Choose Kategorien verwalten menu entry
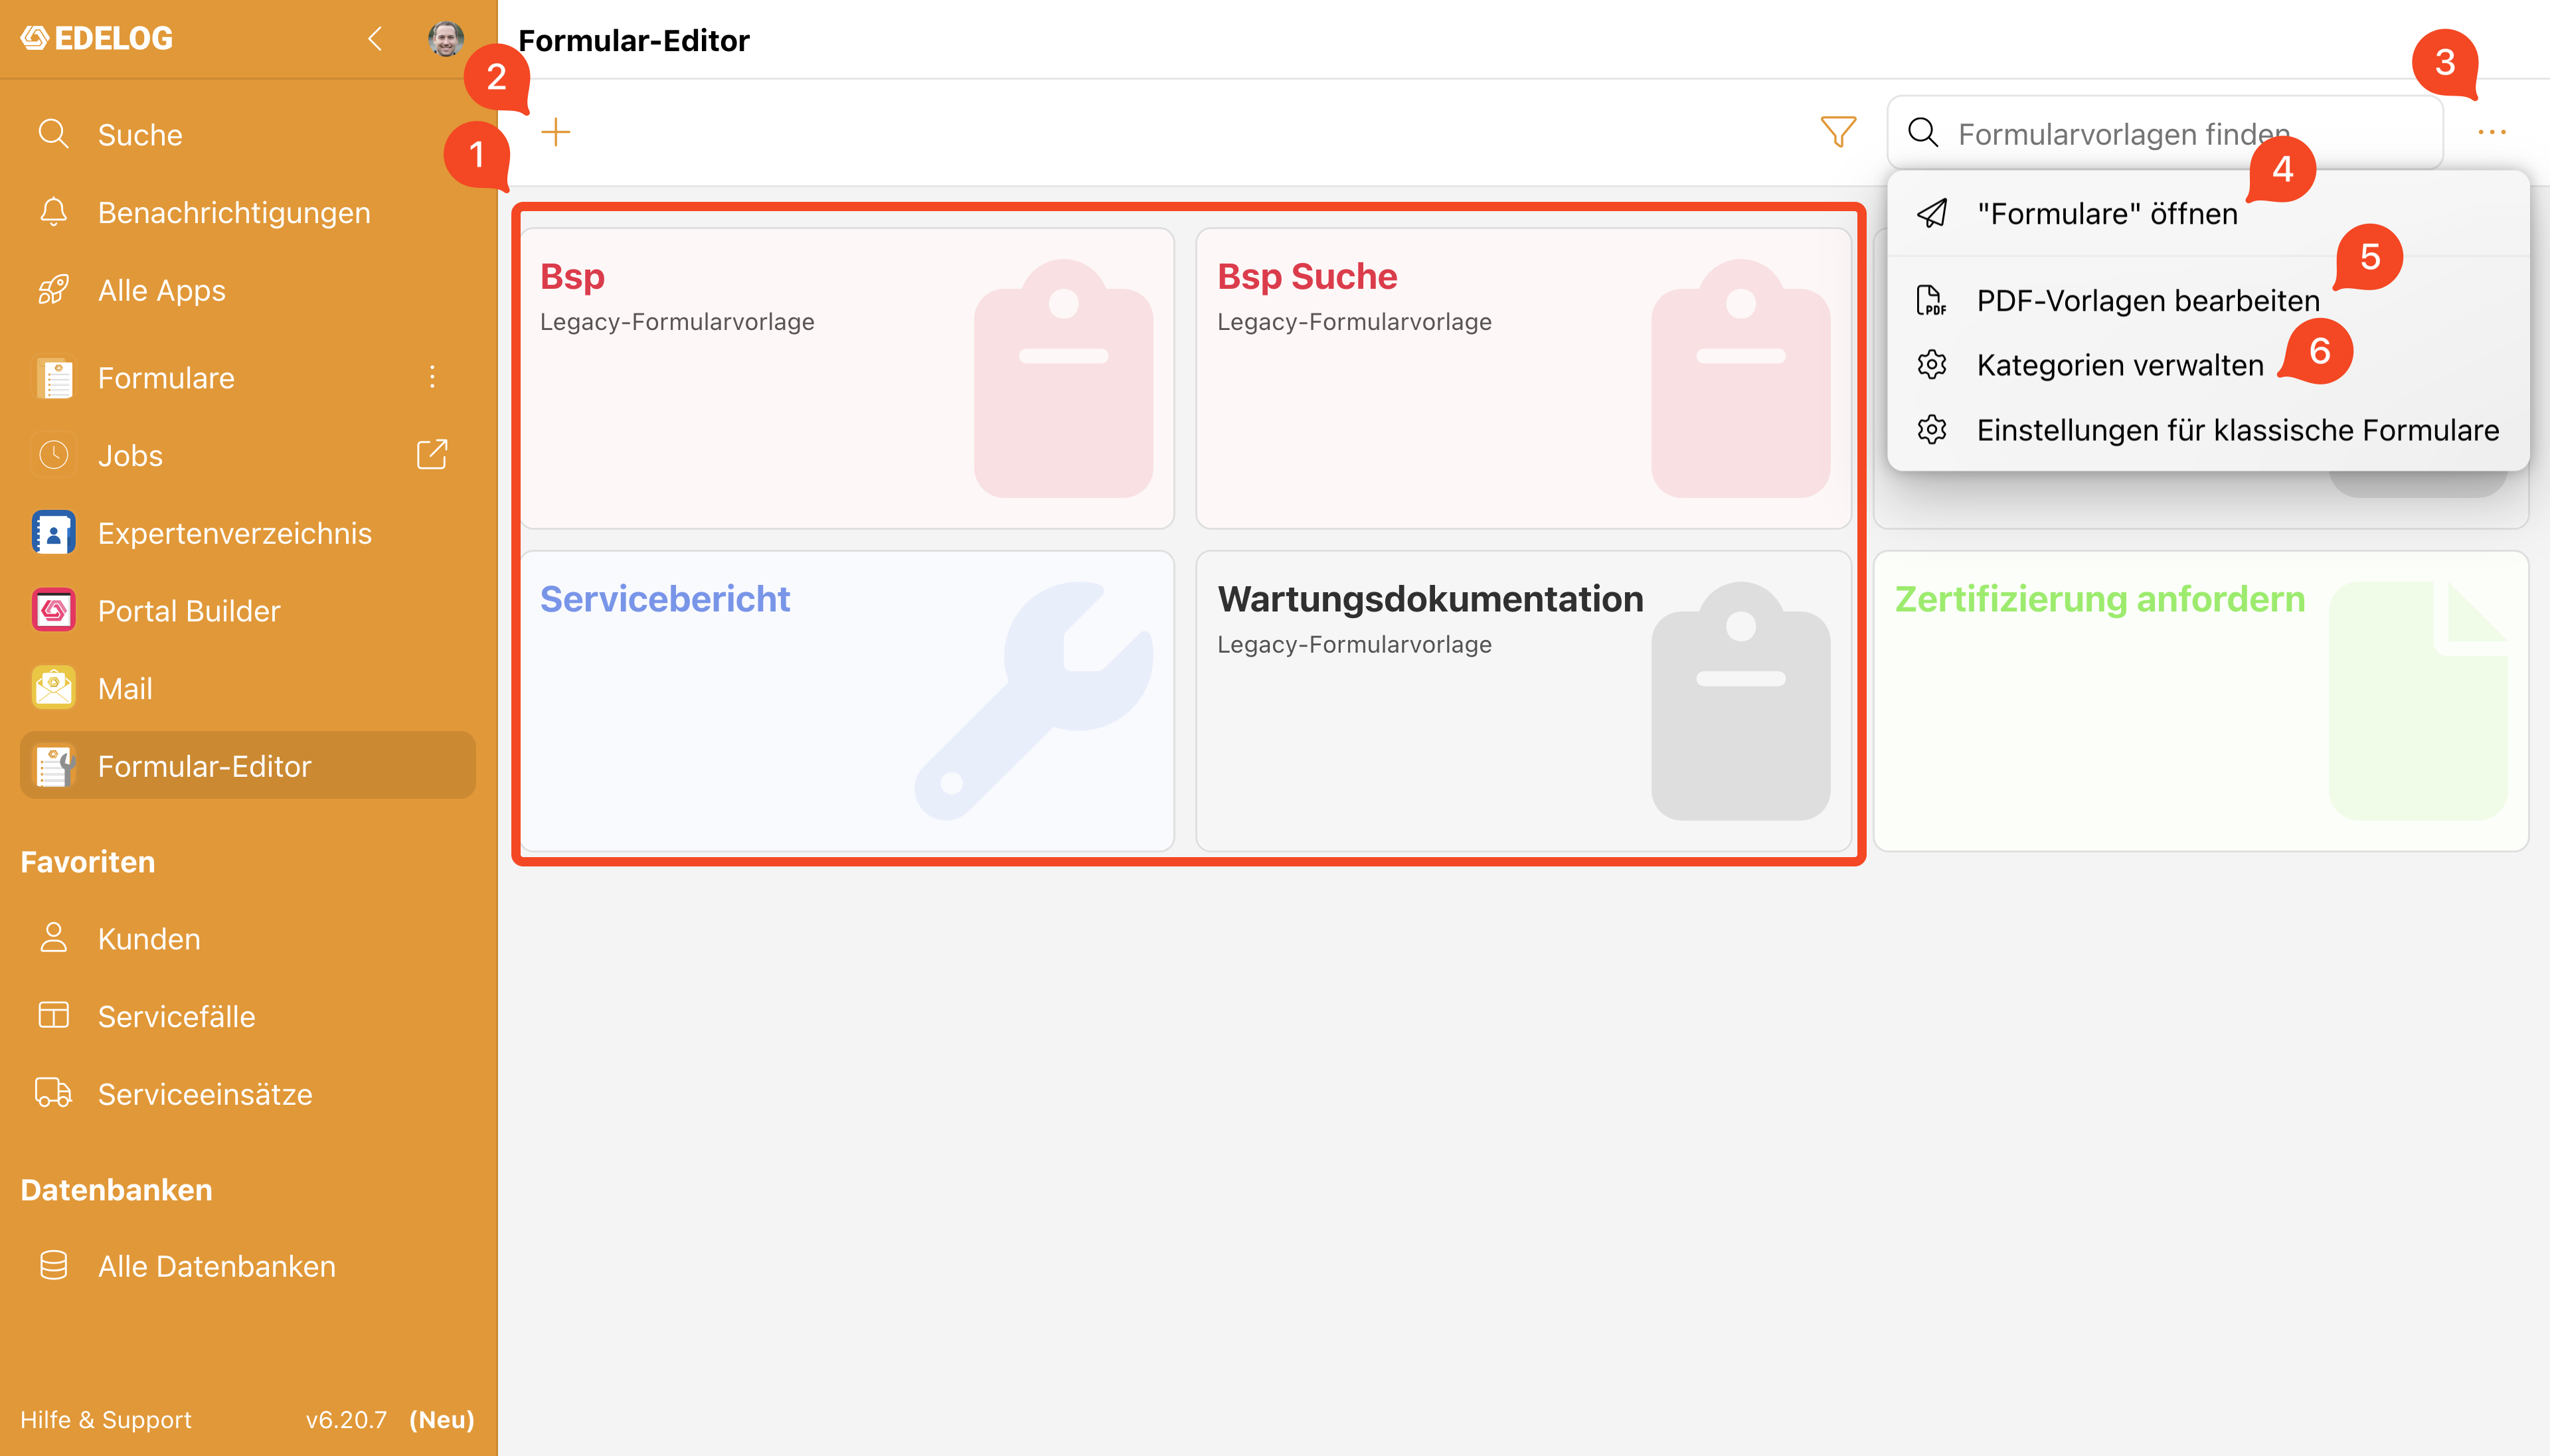 [x=2208, y=365]
